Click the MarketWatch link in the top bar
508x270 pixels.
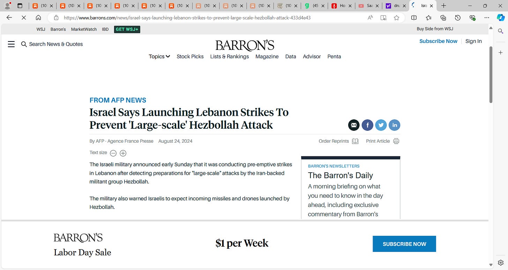[x=84, y=29]
